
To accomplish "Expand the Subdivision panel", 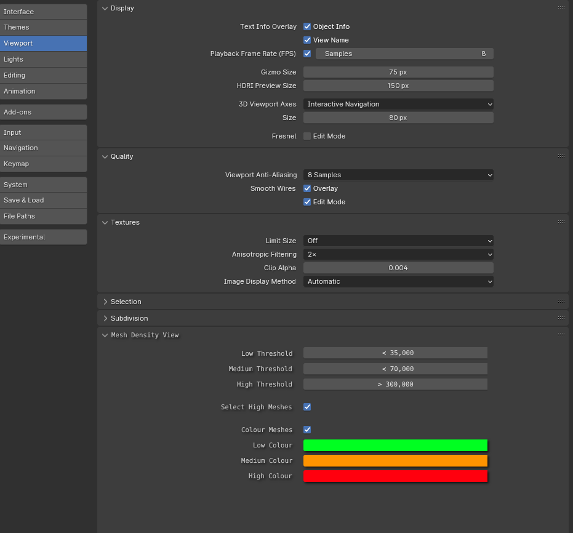I will 105,319.
